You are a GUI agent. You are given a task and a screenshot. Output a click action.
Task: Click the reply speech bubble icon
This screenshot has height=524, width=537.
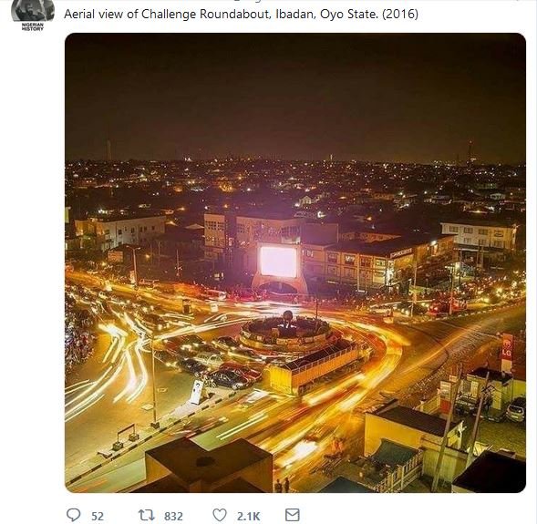[73, 515]
